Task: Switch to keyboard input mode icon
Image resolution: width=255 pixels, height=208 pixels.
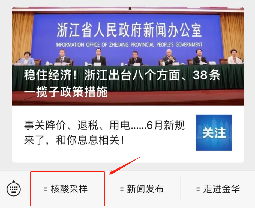Action: (x=14, y=189)
